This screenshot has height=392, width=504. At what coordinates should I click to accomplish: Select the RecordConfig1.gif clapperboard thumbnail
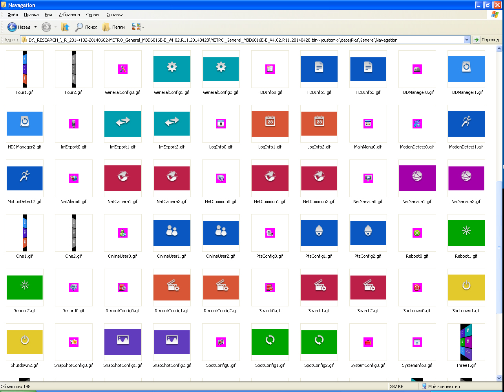[x=172, y=288]
